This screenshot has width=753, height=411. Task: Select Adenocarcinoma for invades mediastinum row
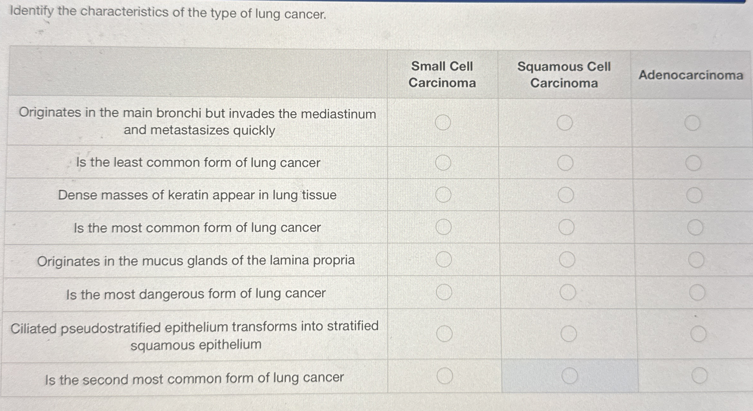pos(692,123)
